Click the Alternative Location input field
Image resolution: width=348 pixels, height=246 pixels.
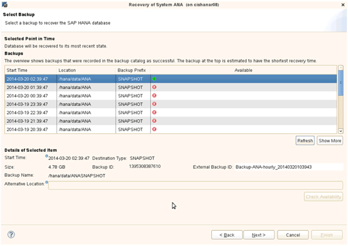point(195,185)
